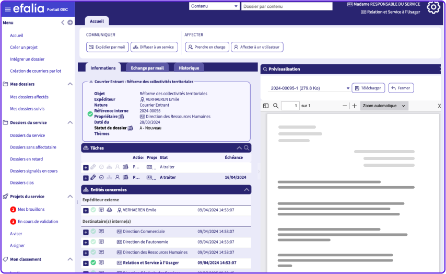
Task: Zoom in with the plus icon in the preview
Action: (355, 106)
